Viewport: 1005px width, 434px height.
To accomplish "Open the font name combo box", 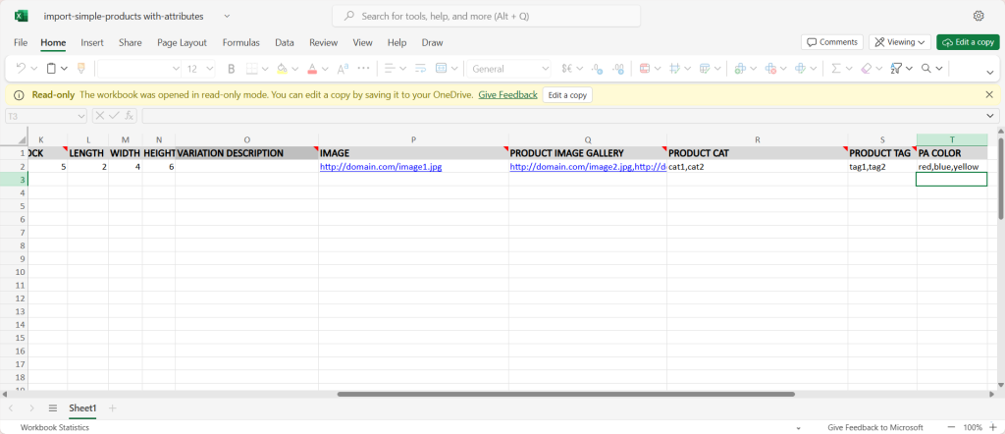I will pos(139,69).
